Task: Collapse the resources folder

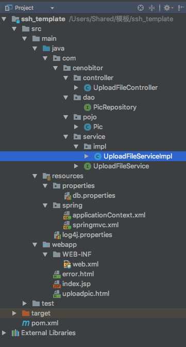Action: [35, 176]
